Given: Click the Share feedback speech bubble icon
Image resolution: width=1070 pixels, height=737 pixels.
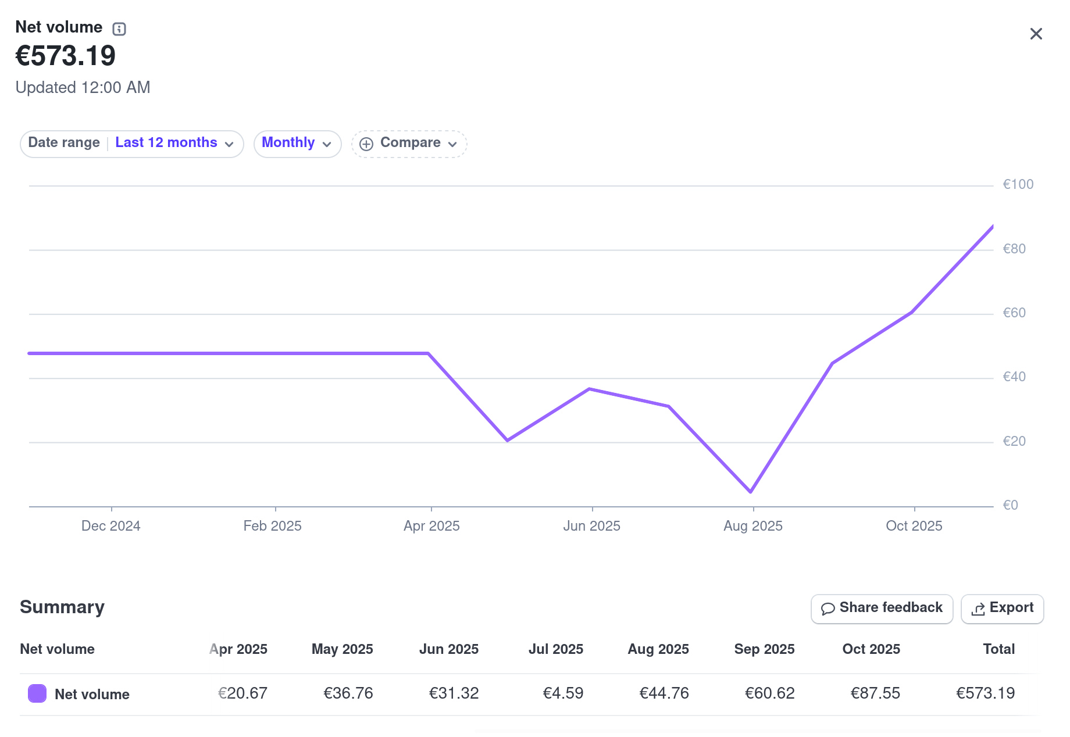Looking at the screenshot, I should [828, 609].
